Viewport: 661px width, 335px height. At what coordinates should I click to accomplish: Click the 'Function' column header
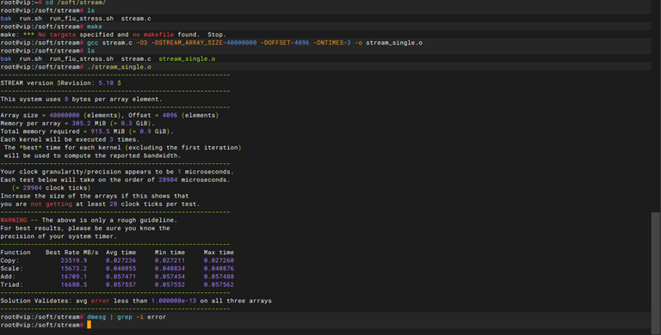click(x=15, y=253)
